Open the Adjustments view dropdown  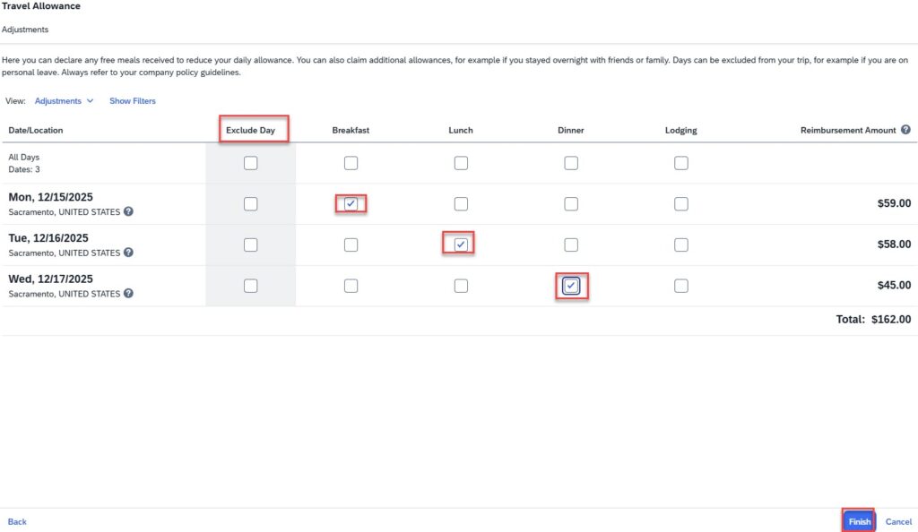pyautogui.click(x=61, y=100)
